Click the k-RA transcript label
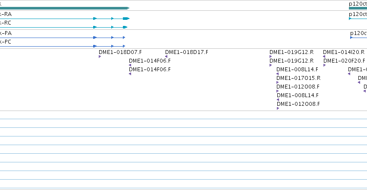The image size is (367, 190). pos(6,14)
